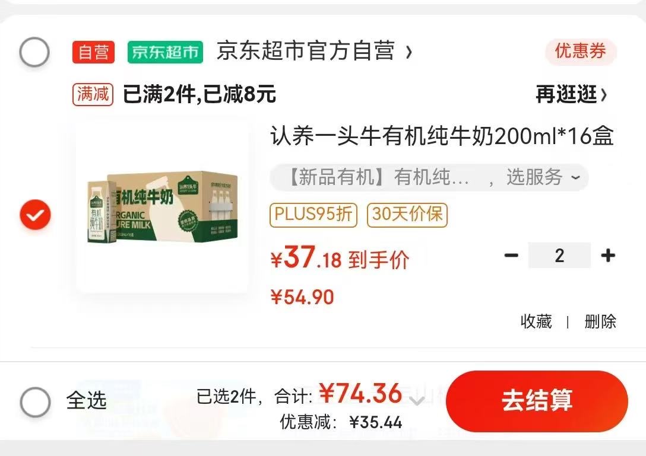The height and width of the screenshot is (456, 646).
Task: Select the store checkbox for 京东超市官方自营
Action: (34, 52)
